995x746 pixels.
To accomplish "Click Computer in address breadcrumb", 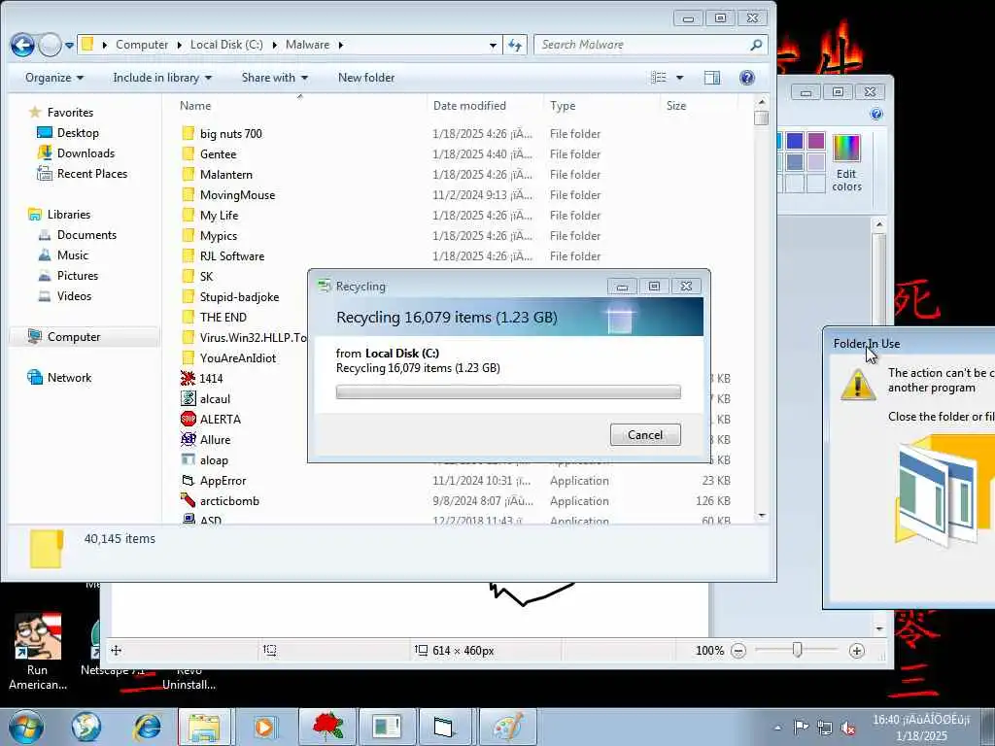I will coord(142,45).
